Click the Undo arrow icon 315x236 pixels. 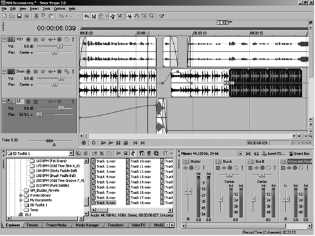61,16
